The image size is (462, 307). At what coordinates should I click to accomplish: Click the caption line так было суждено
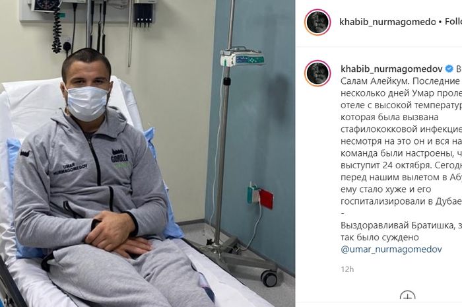click(x=379, y=238)
